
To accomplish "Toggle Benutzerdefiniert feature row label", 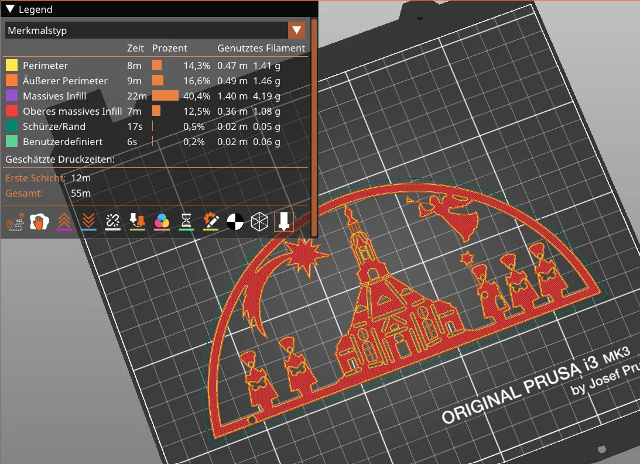I will point(63,142).
